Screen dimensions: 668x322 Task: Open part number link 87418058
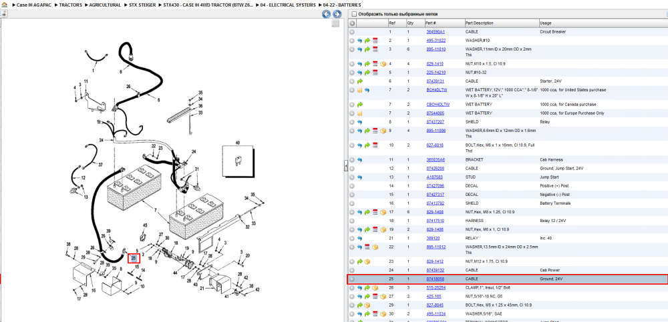coord(436,279)
